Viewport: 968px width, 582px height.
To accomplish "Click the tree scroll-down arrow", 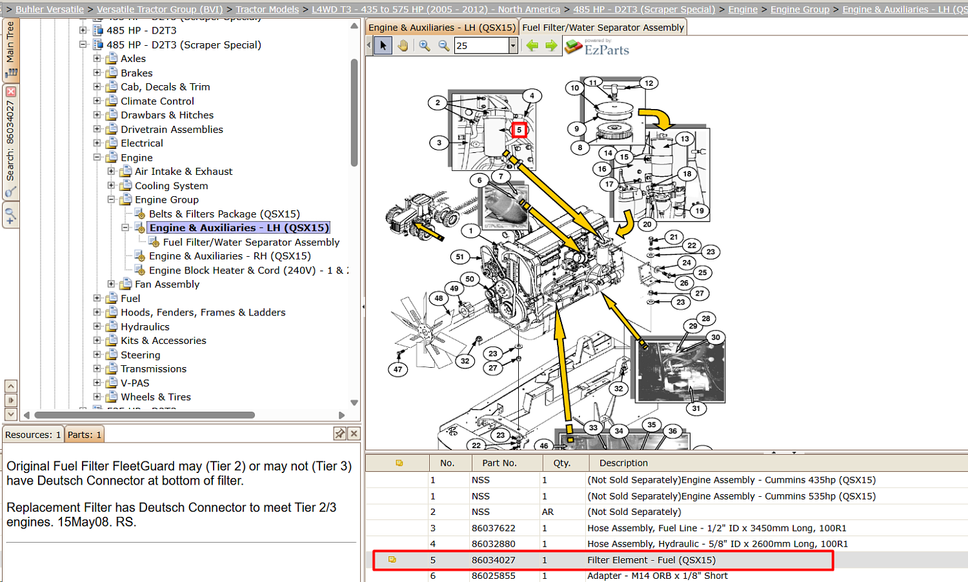I will [x=354, y=403].
